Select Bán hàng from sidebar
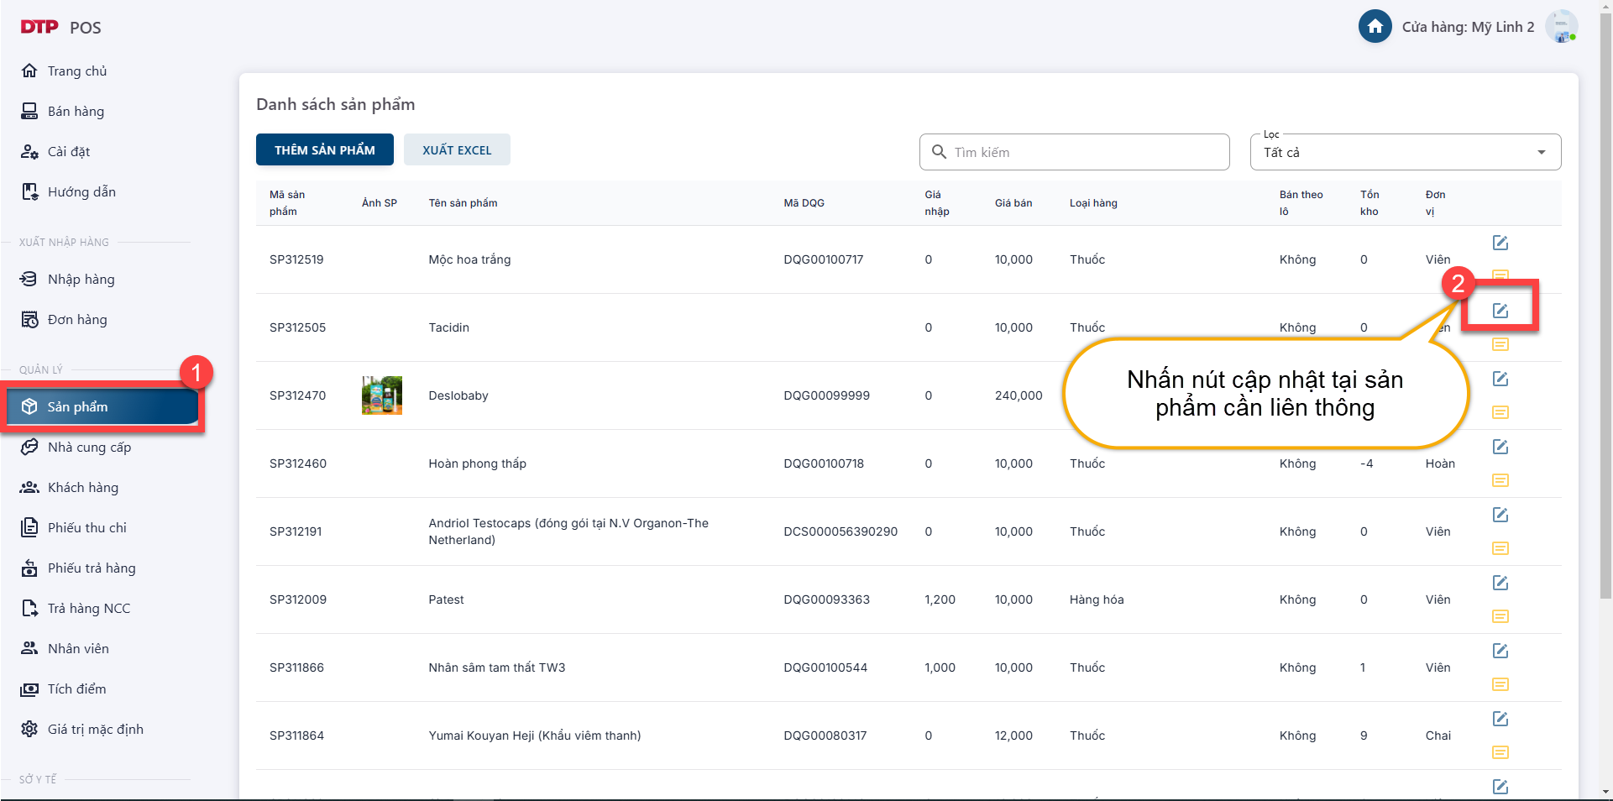The height and width of the screenshot is (801, 1613). click(x=76, y=112)
